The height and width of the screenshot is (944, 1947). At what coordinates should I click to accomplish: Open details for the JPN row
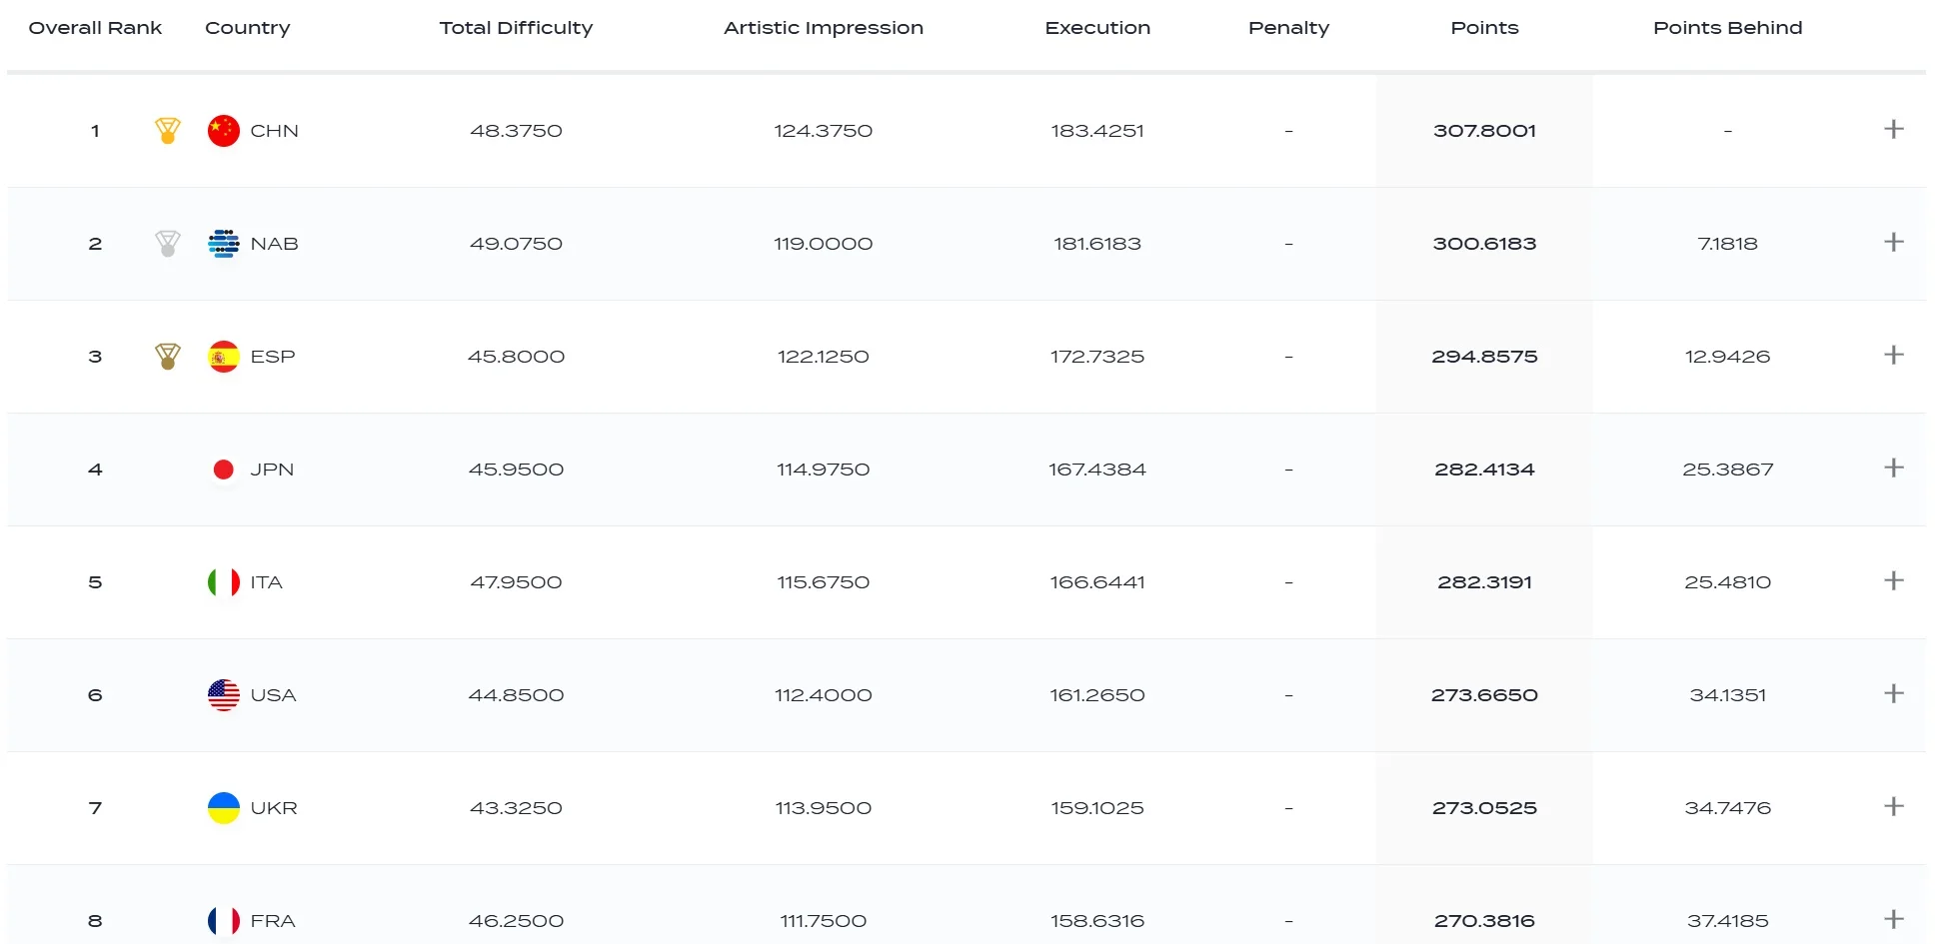coord(1893,469)
